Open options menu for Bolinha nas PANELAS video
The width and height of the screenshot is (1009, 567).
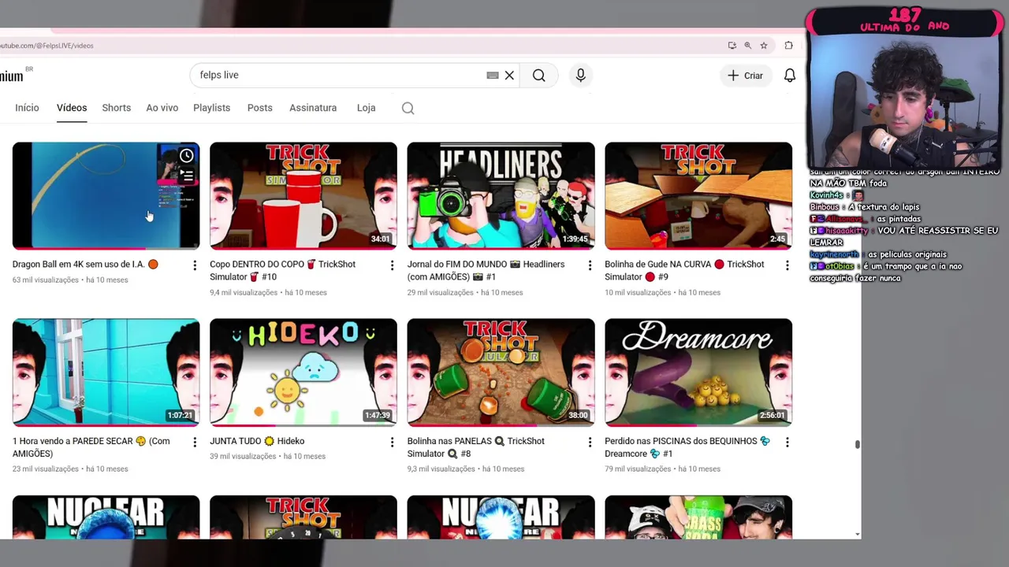coord(590,443)
